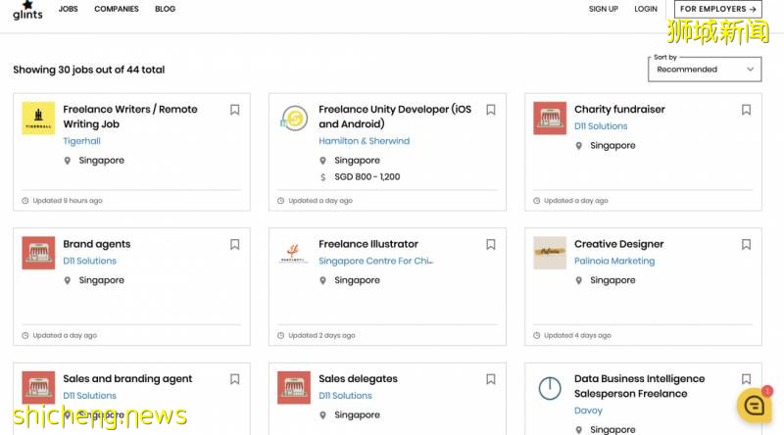
Task: Click the SIGN UP link
Action: [603, 9]
